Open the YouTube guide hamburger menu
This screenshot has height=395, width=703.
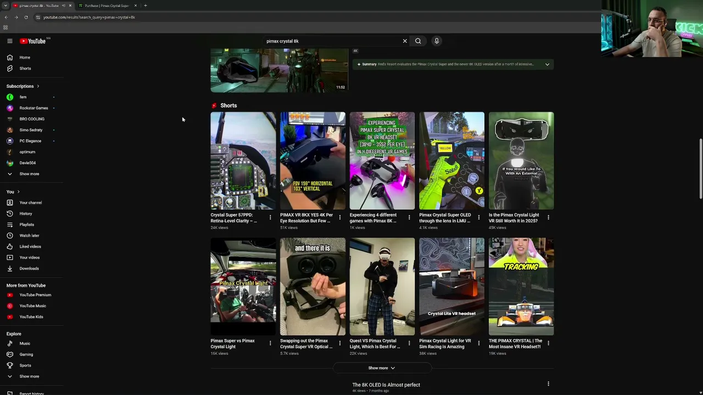(x=9, y=41)
